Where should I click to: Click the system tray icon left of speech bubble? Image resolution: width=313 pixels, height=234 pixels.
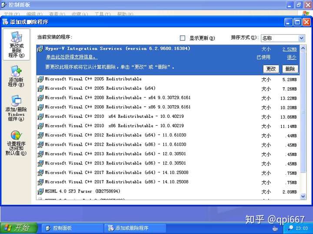click(275, 228)
